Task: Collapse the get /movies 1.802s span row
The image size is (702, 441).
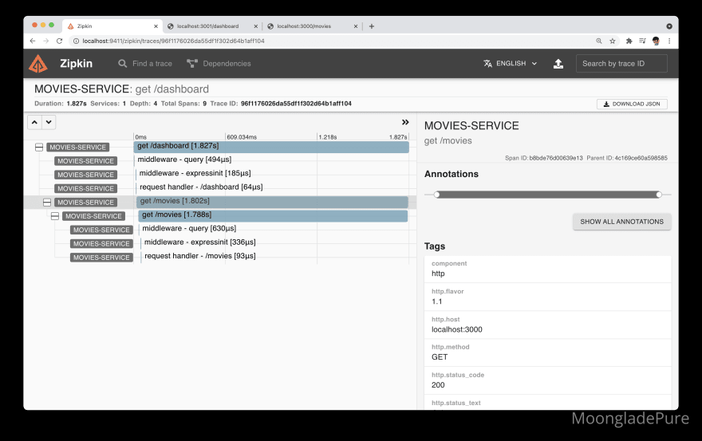Action: point(47,203)
